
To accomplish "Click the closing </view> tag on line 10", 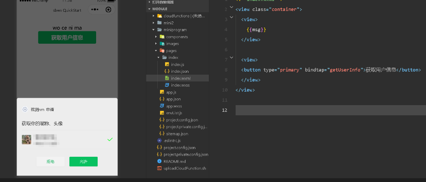I will (x=245, y=90).
